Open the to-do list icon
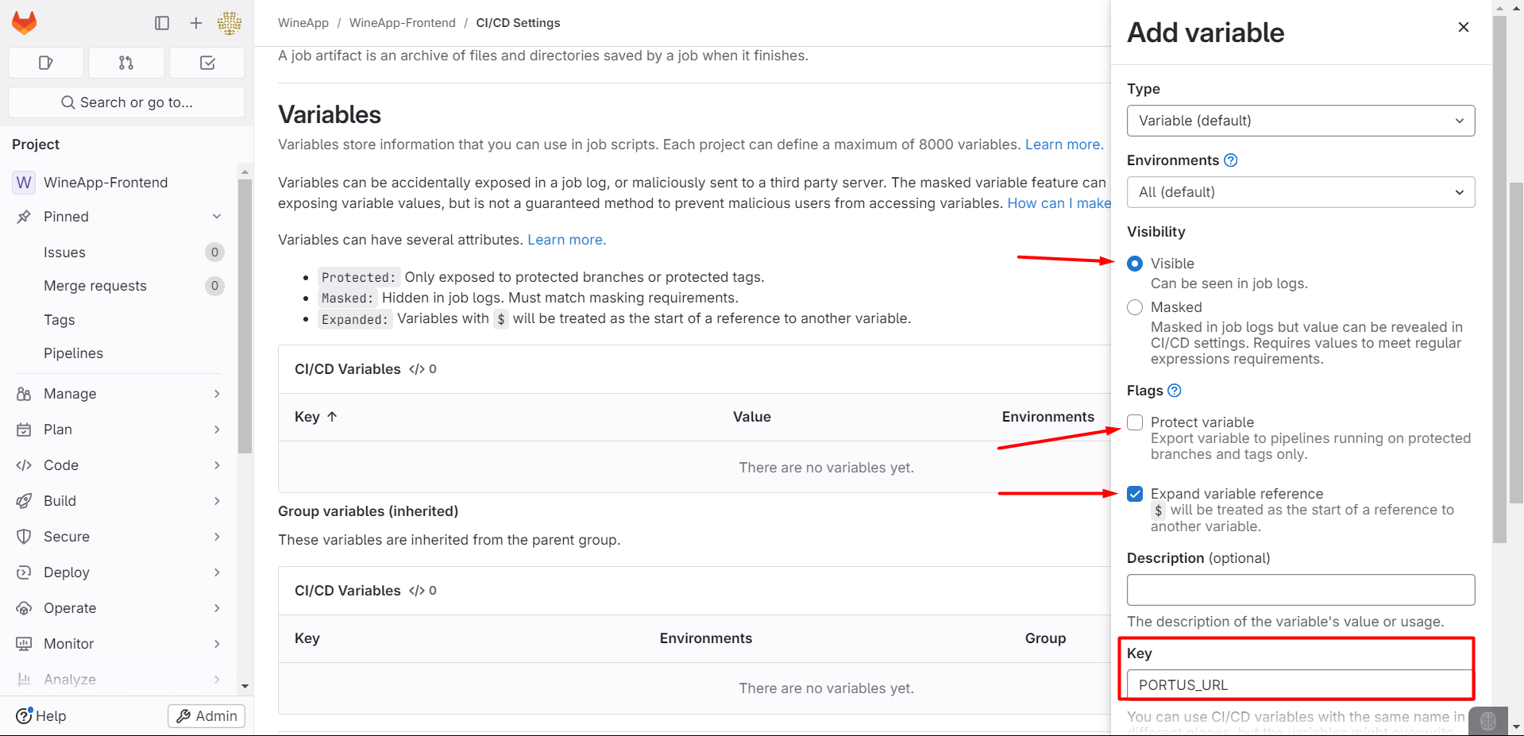Image resolution: width=1524 pixels, height=736 pixels. (x=207, y=63)
